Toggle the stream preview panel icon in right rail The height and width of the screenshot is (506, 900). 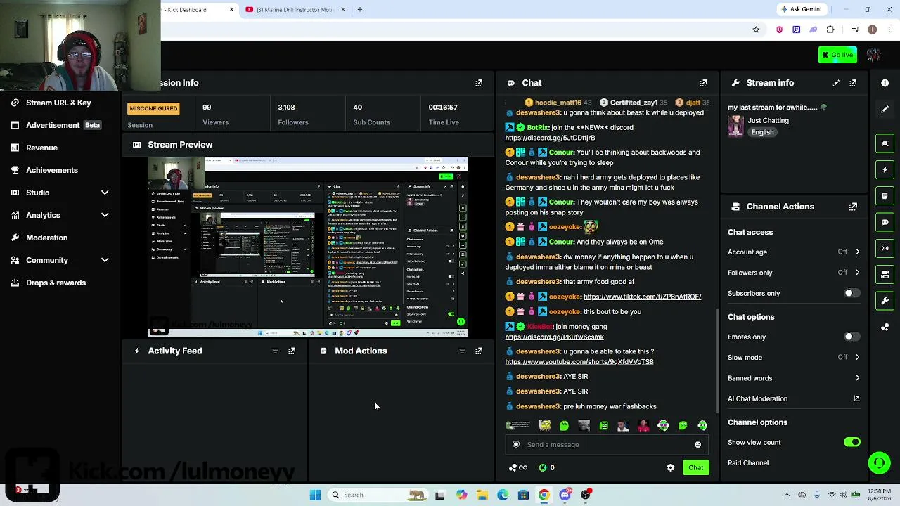tap(885, 143)
